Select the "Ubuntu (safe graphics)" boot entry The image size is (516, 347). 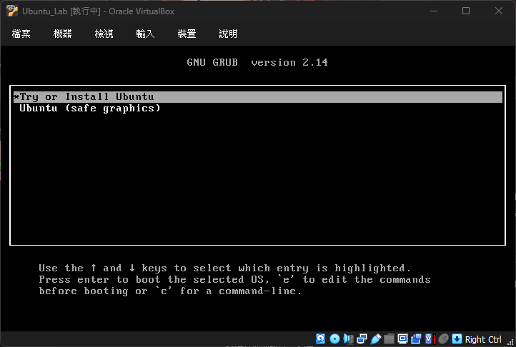[258, 109]
